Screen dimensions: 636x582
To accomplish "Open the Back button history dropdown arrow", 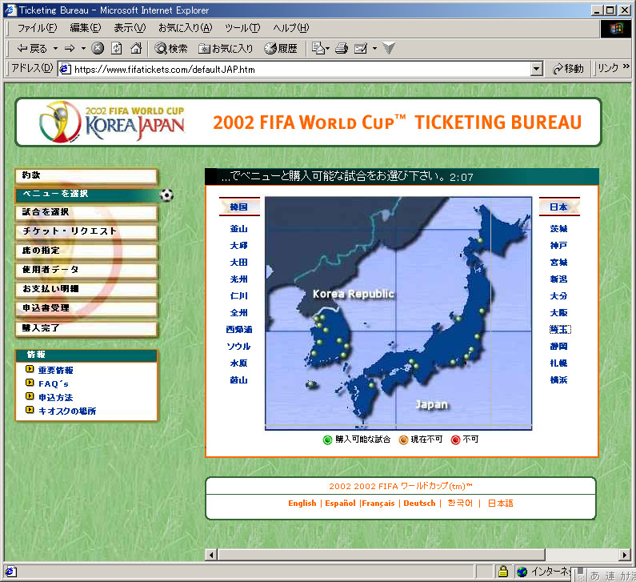I will pyautogui.click(x=55, y=49).
